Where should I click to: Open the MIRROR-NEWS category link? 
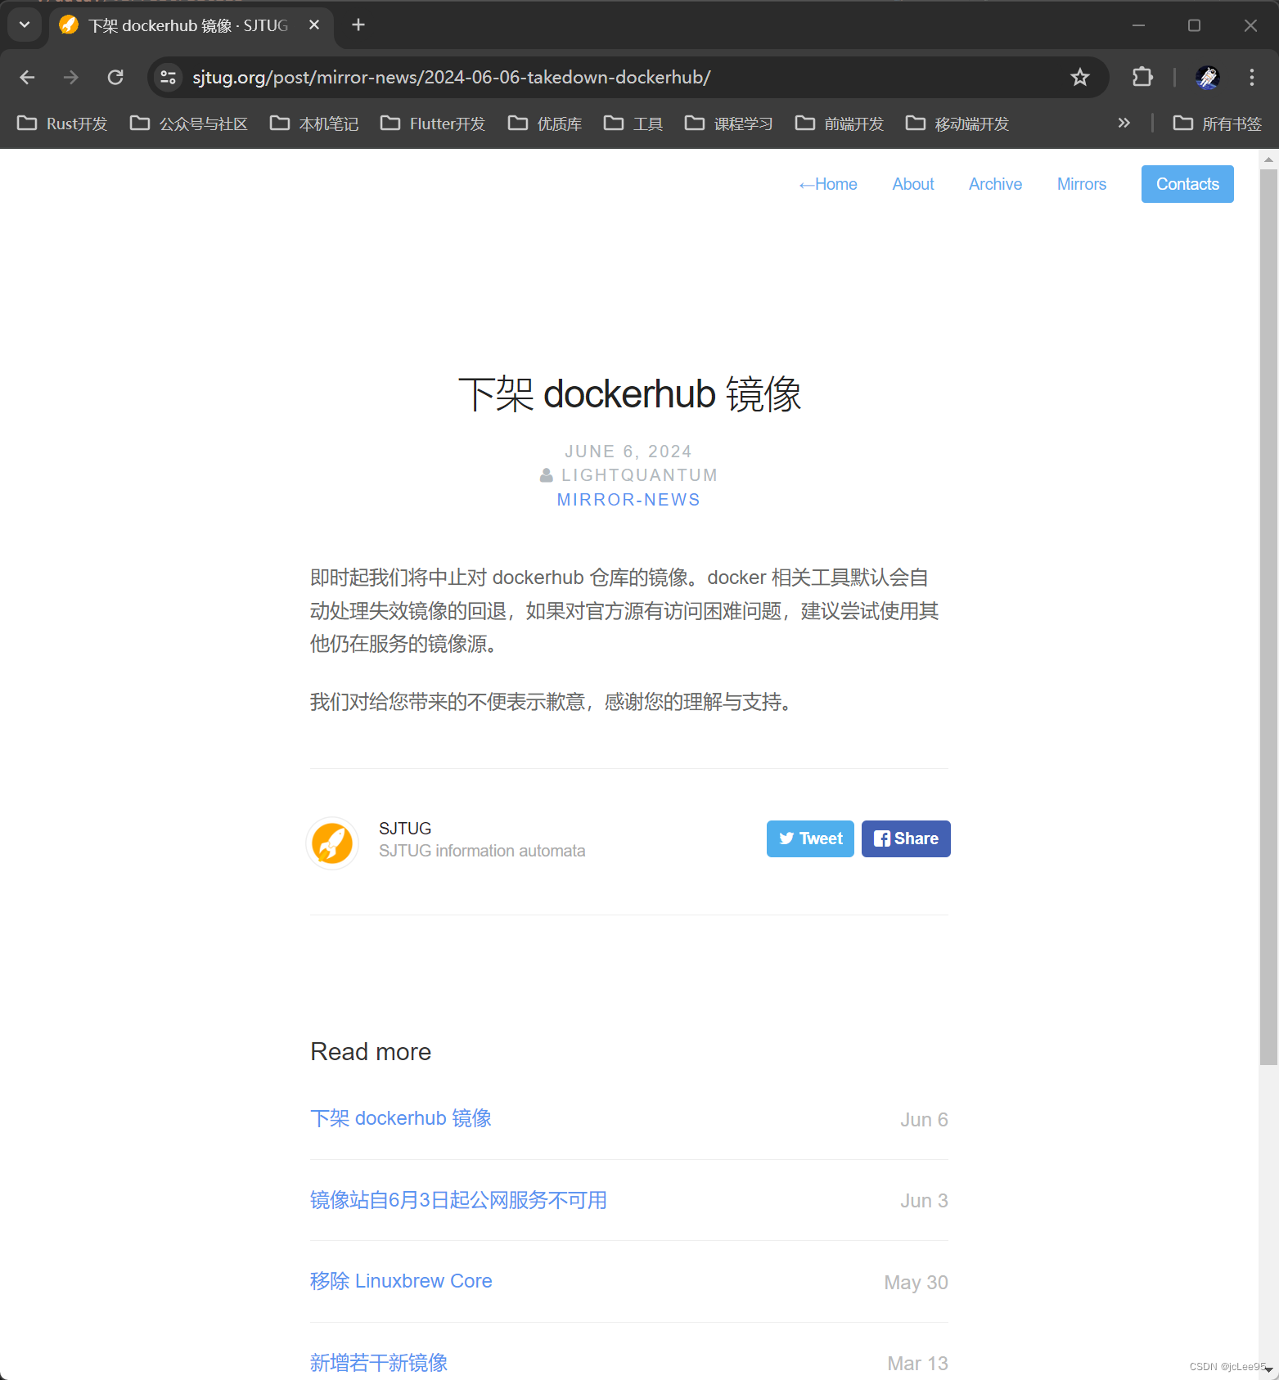coord(628,500)
